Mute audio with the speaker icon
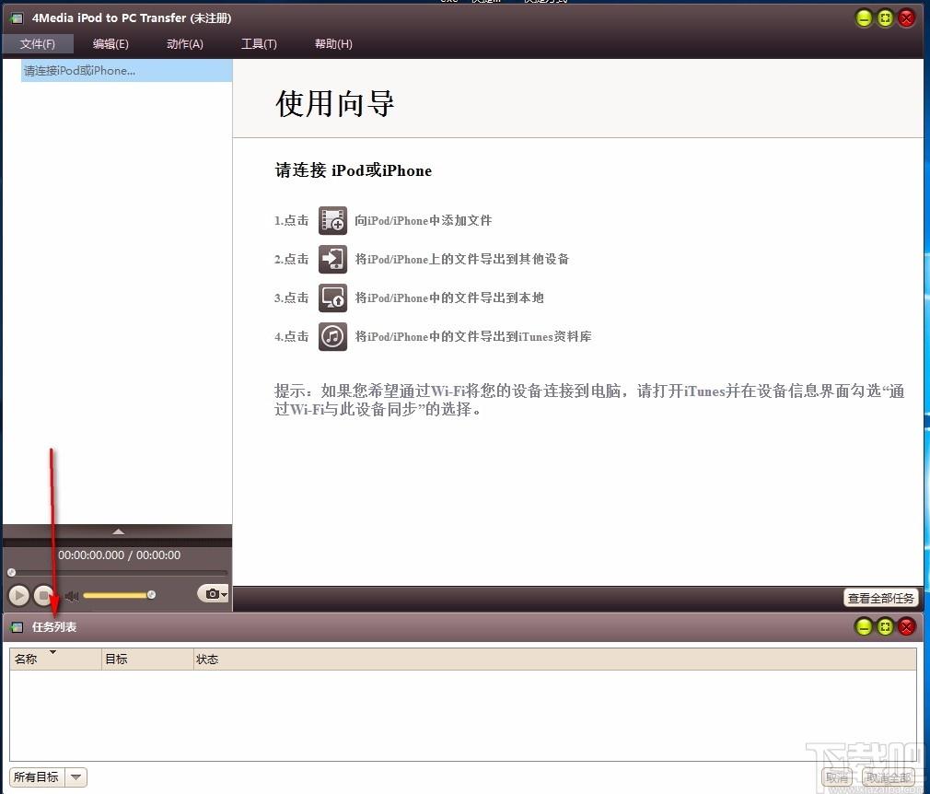930x794 pixels. [x=72, y=595]
